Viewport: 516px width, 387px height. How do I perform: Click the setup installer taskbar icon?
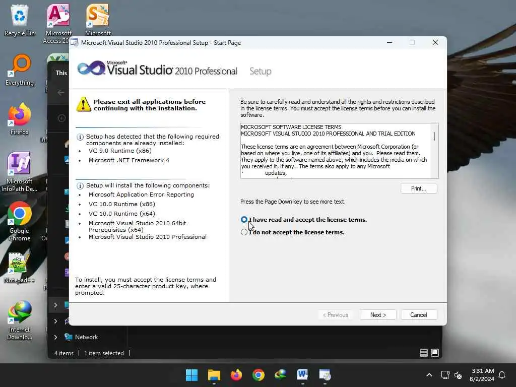[325, 375]
